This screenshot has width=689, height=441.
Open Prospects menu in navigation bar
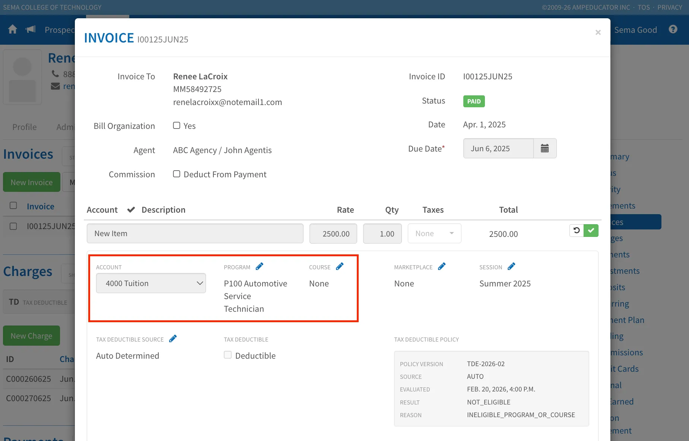60,30
